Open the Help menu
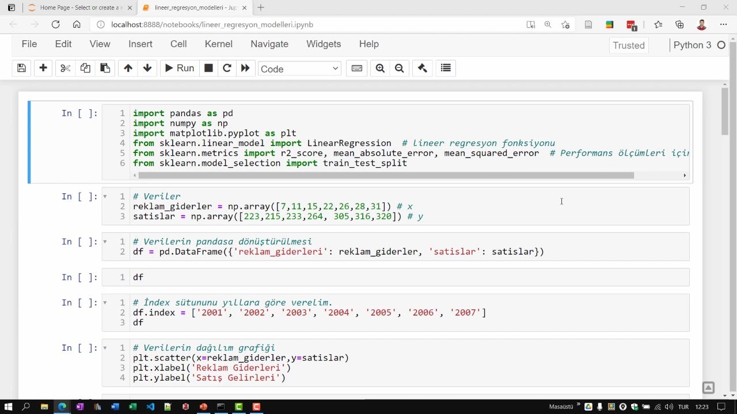Screen dimensions: 737x414 click(x=369, y=44)
